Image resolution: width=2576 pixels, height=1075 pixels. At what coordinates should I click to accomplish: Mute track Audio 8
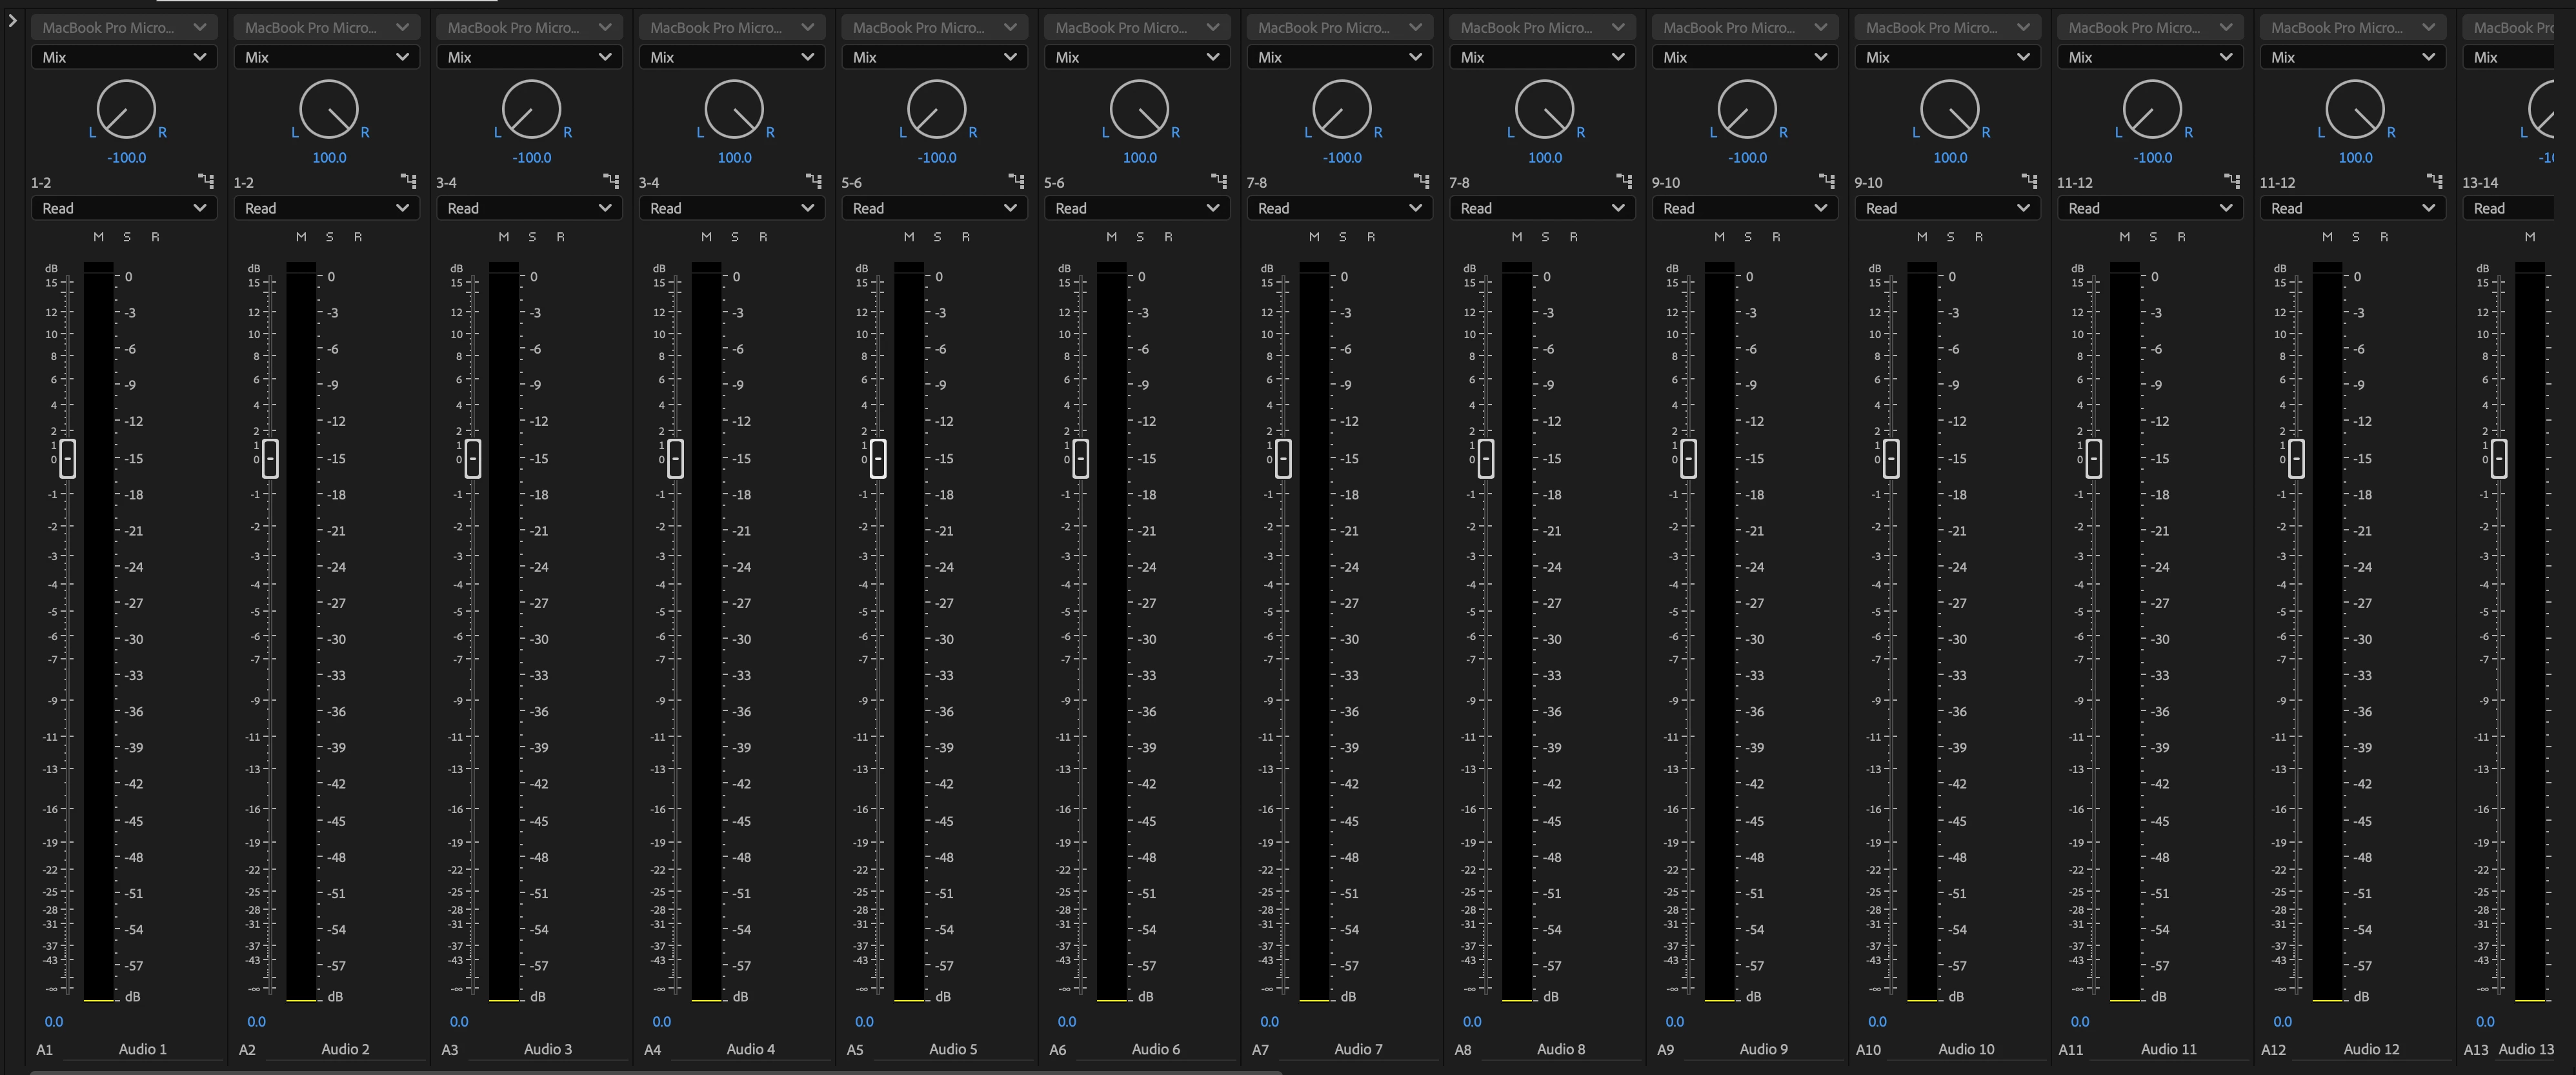1517,237
